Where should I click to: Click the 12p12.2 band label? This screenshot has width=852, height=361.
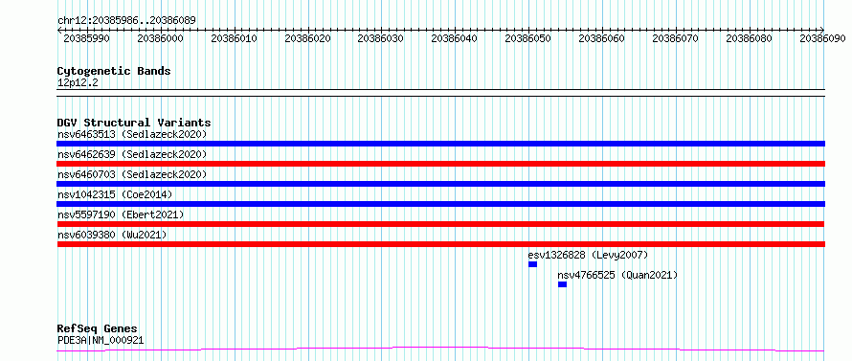pos(78,83)
